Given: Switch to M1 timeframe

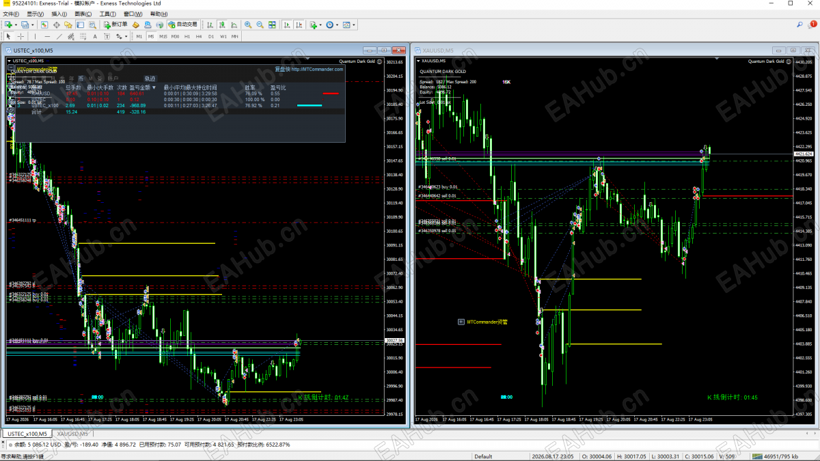Looking at the screenshot, I should point(139,36).
